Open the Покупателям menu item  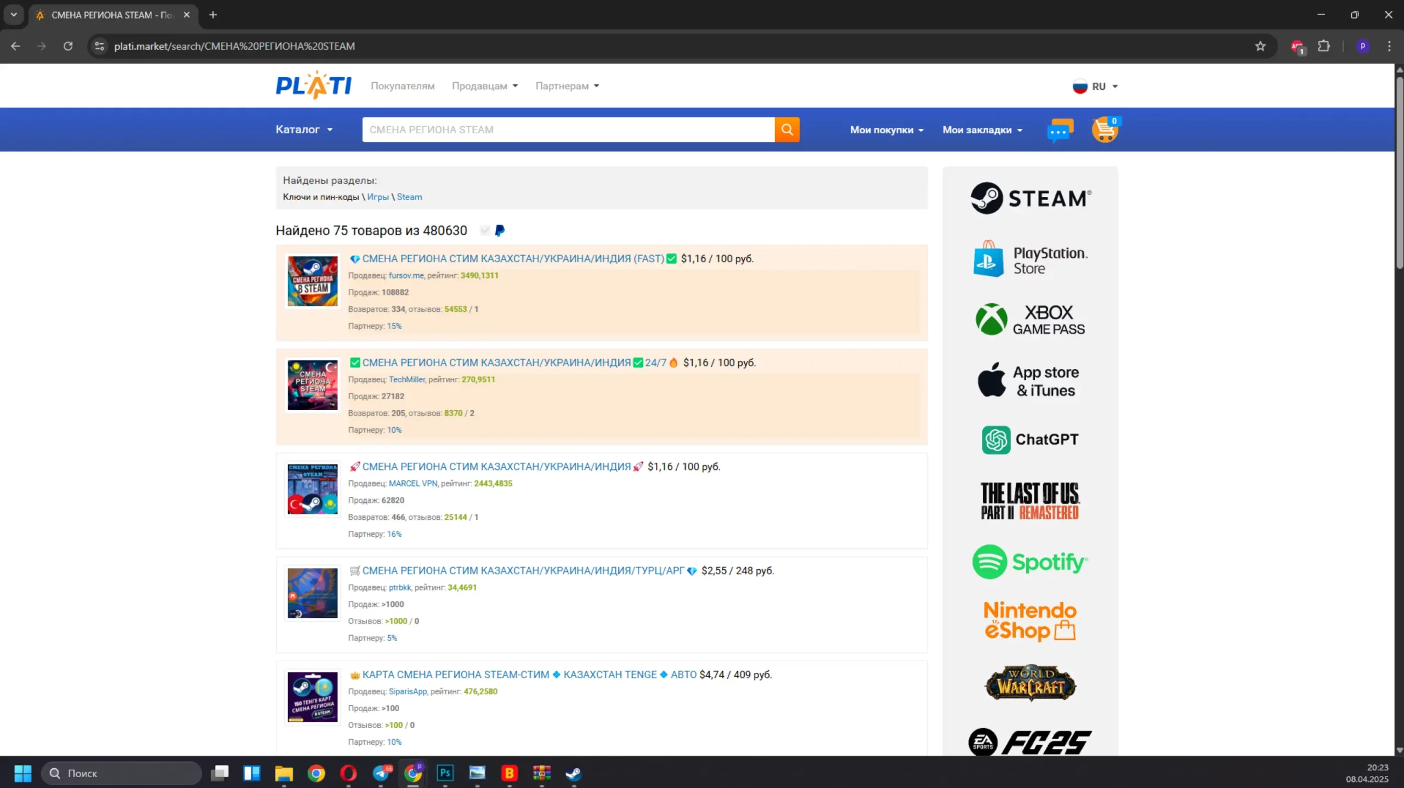click(403, 86)
